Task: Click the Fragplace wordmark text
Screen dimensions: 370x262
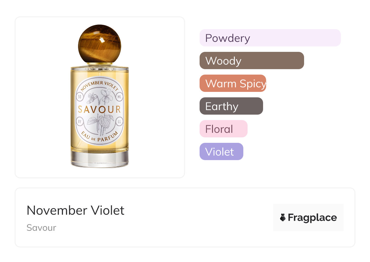Action: [312, 218]
